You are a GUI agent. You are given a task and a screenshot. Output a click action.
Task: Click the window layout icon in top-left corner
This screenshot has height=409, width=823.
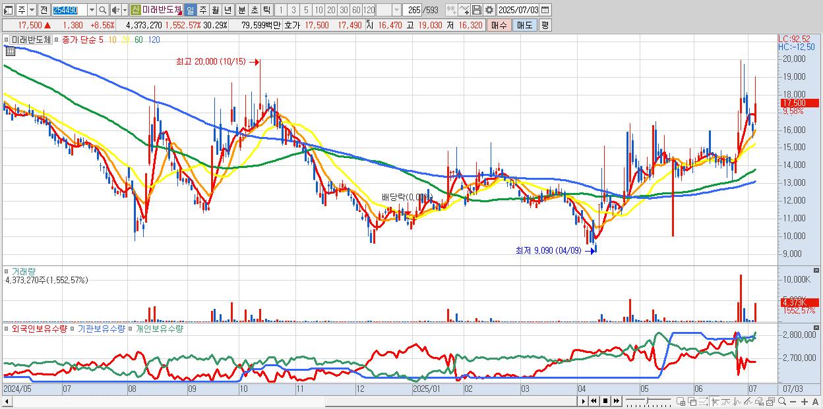click(8, 10)
